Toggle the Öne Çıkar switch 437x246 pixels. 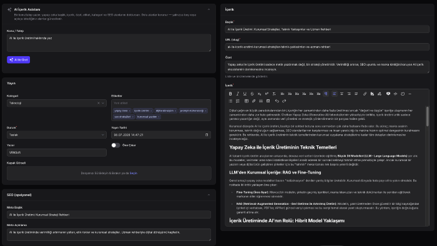pos(115,145)
